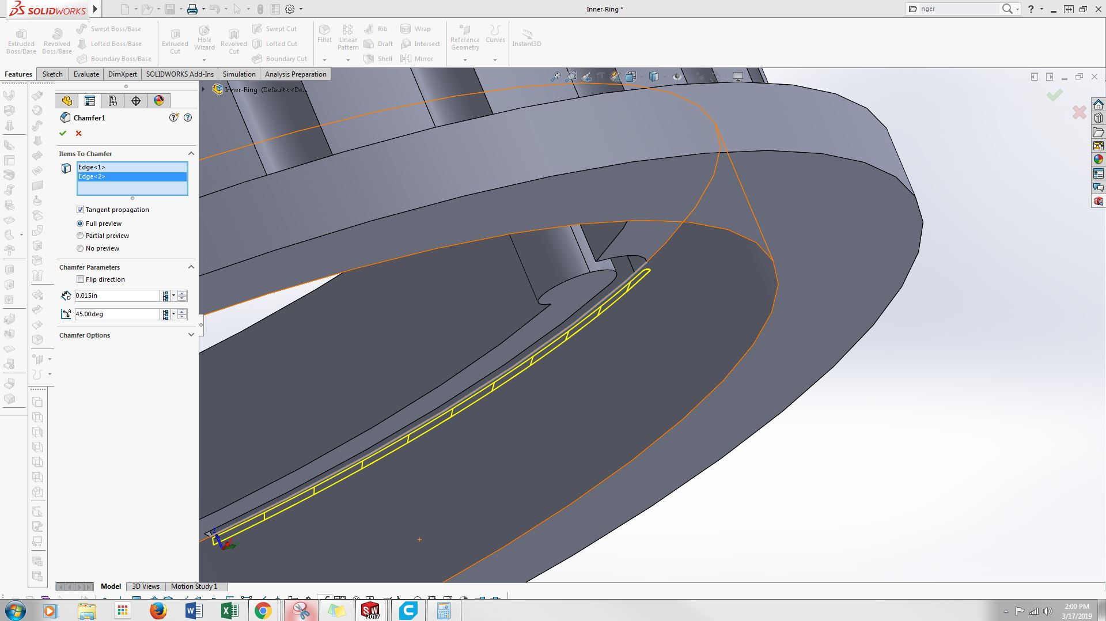Open the Options gear dropdown arrow
Viewport: 1106px width, 621px height.
point(301,9)
